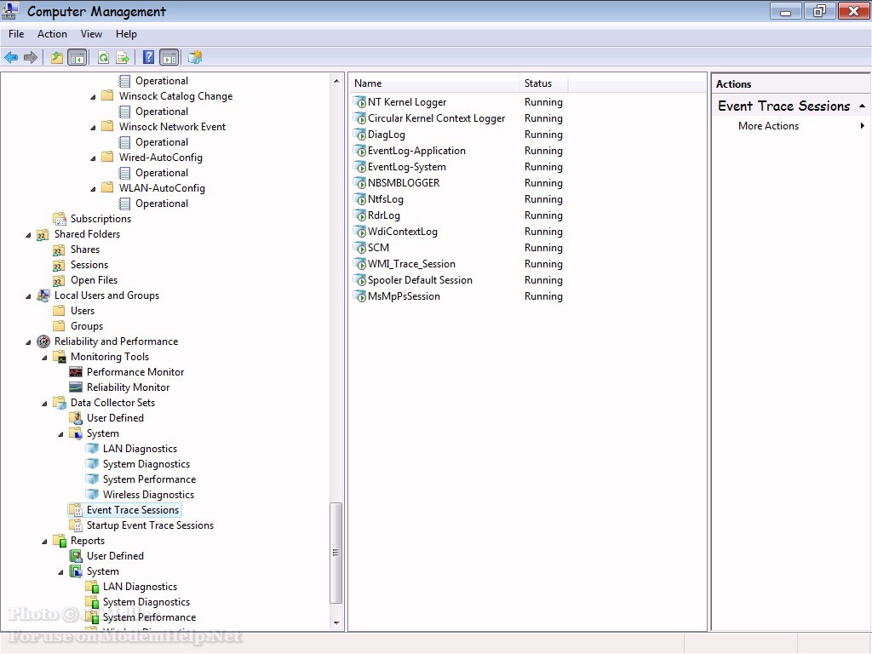Open the Help menu
The width and height of the screenshot is (872, 654).
coord(126,34)
